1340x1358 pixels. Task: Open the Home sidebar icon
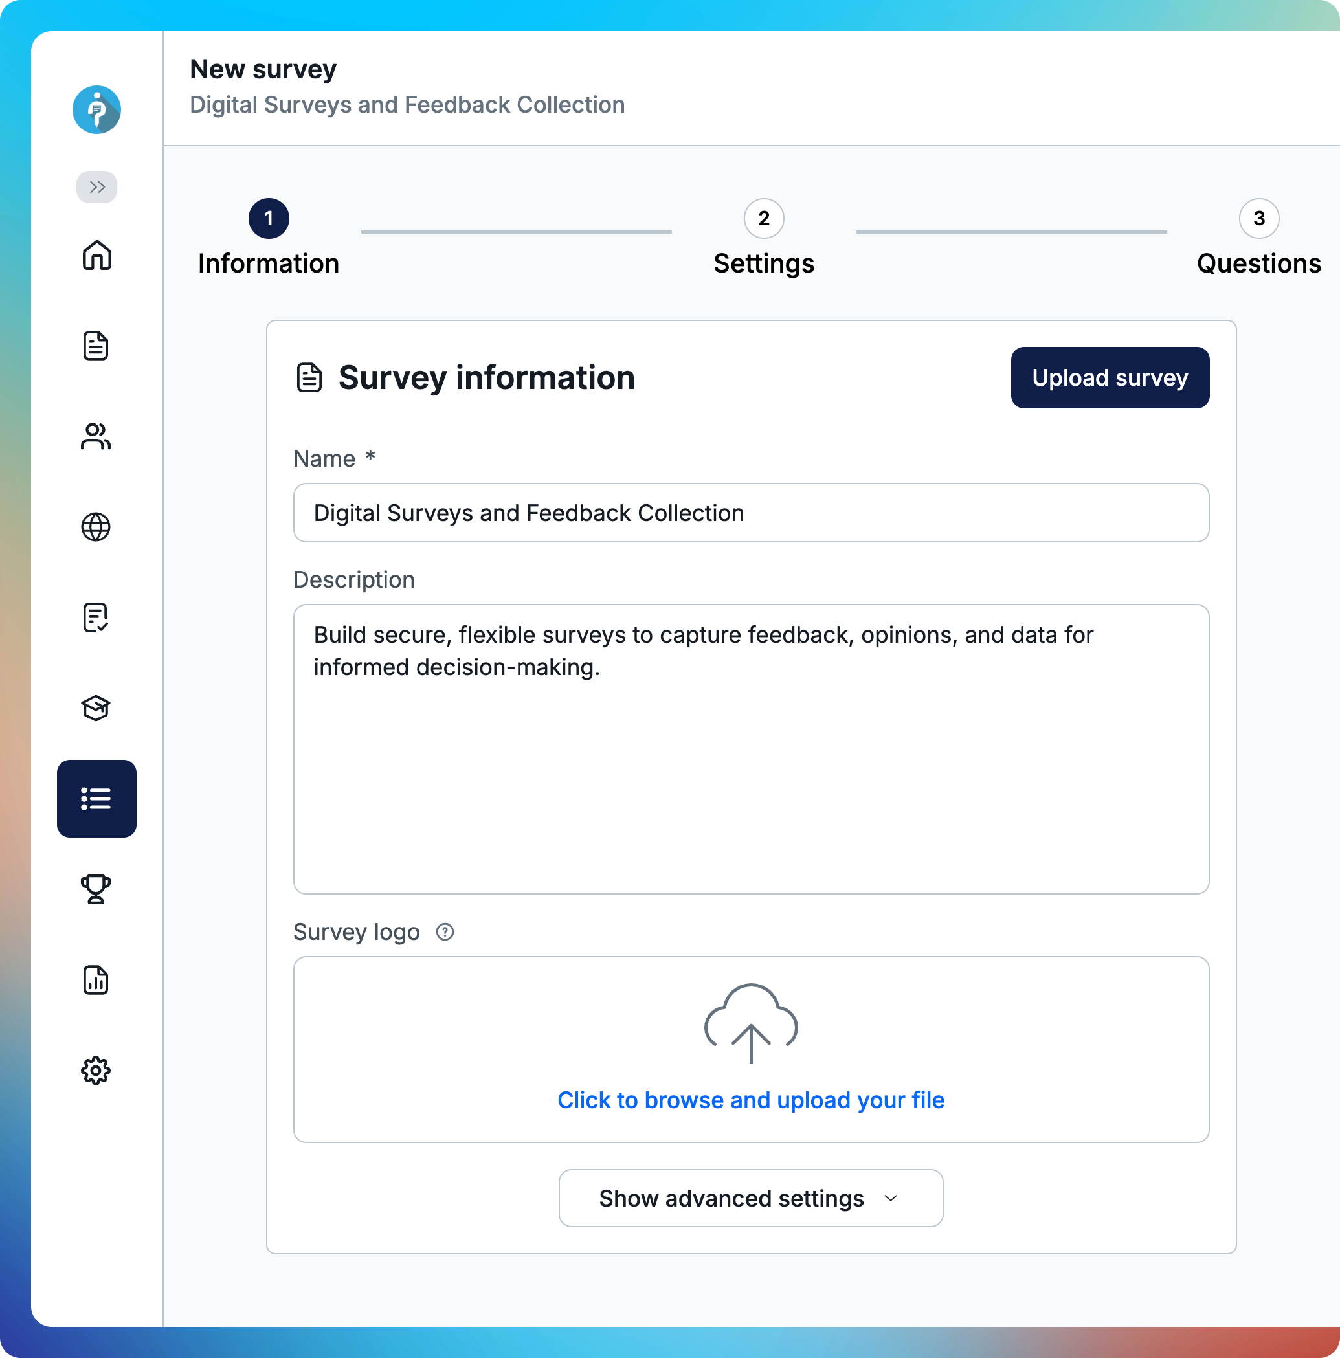[96, 255]
